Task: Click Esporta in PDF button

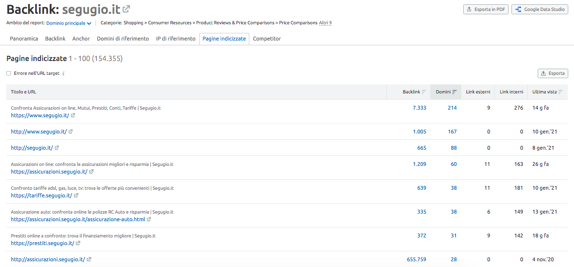Action: click(x=486, y=10)
